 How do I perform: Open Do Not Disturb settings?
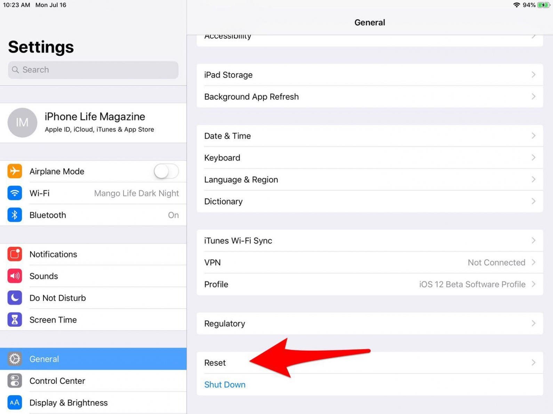pyautogui.click(x=93, y=298)
